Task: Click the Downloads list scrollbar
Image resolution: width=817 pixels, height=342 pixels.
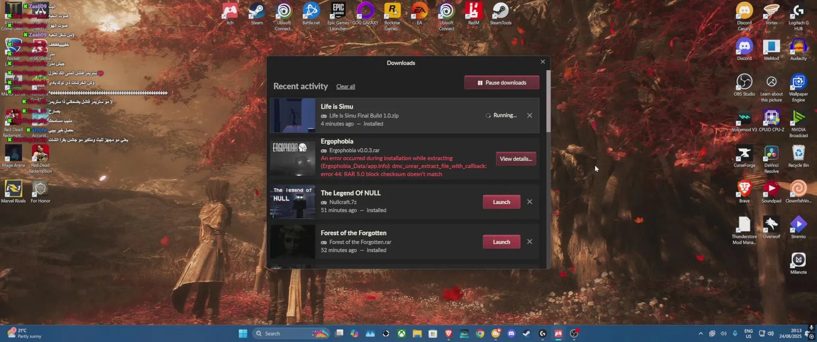Action: (548, 101)
